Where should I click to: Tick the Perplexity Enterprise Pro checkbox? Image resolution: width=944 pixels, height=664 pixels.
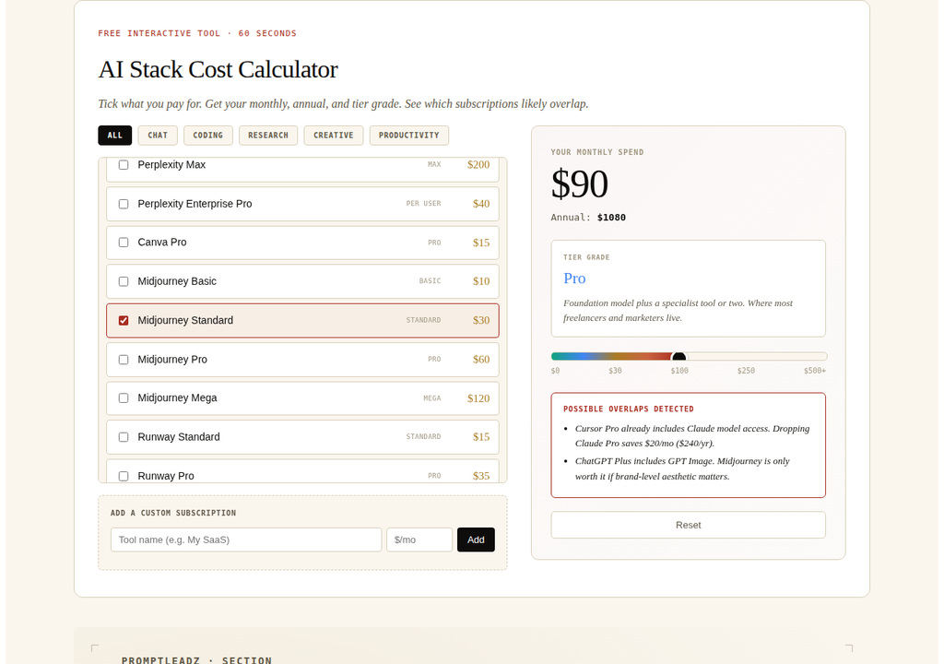[124, 204]
